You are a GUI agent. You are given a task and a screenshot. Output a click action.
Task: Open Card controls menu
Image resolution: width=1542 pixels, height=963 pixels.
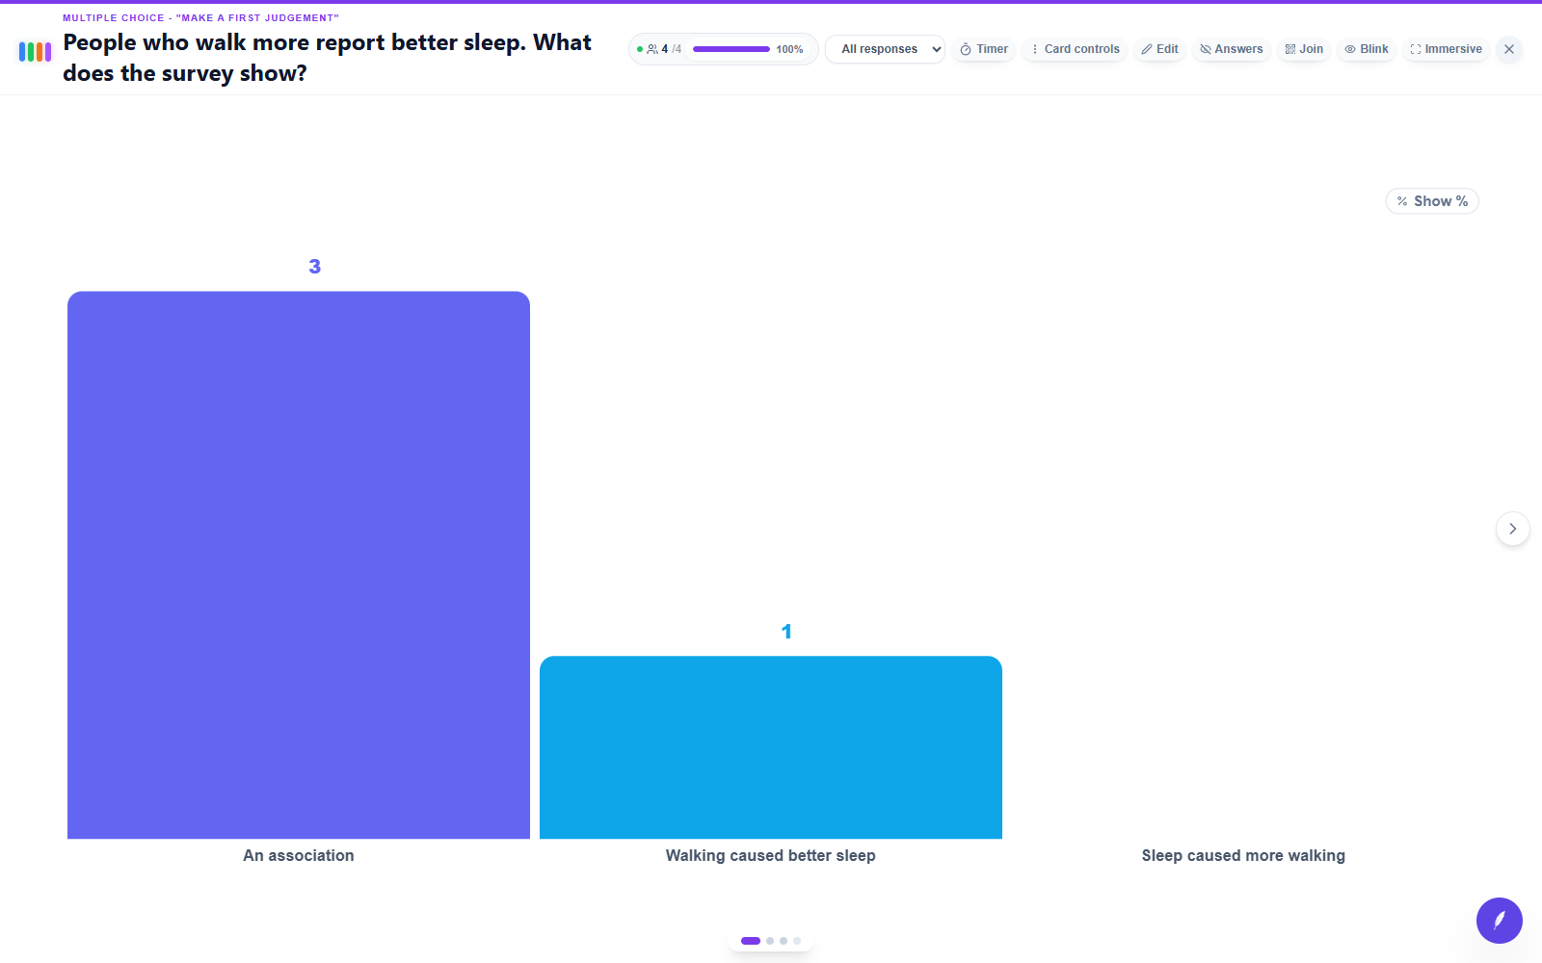pyautogui.click(x=1075, y=49)
